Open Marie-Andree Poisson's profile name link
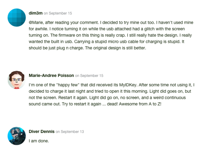Screen dimensions: 205x149 pyautogui.click(x=51, y=76)
